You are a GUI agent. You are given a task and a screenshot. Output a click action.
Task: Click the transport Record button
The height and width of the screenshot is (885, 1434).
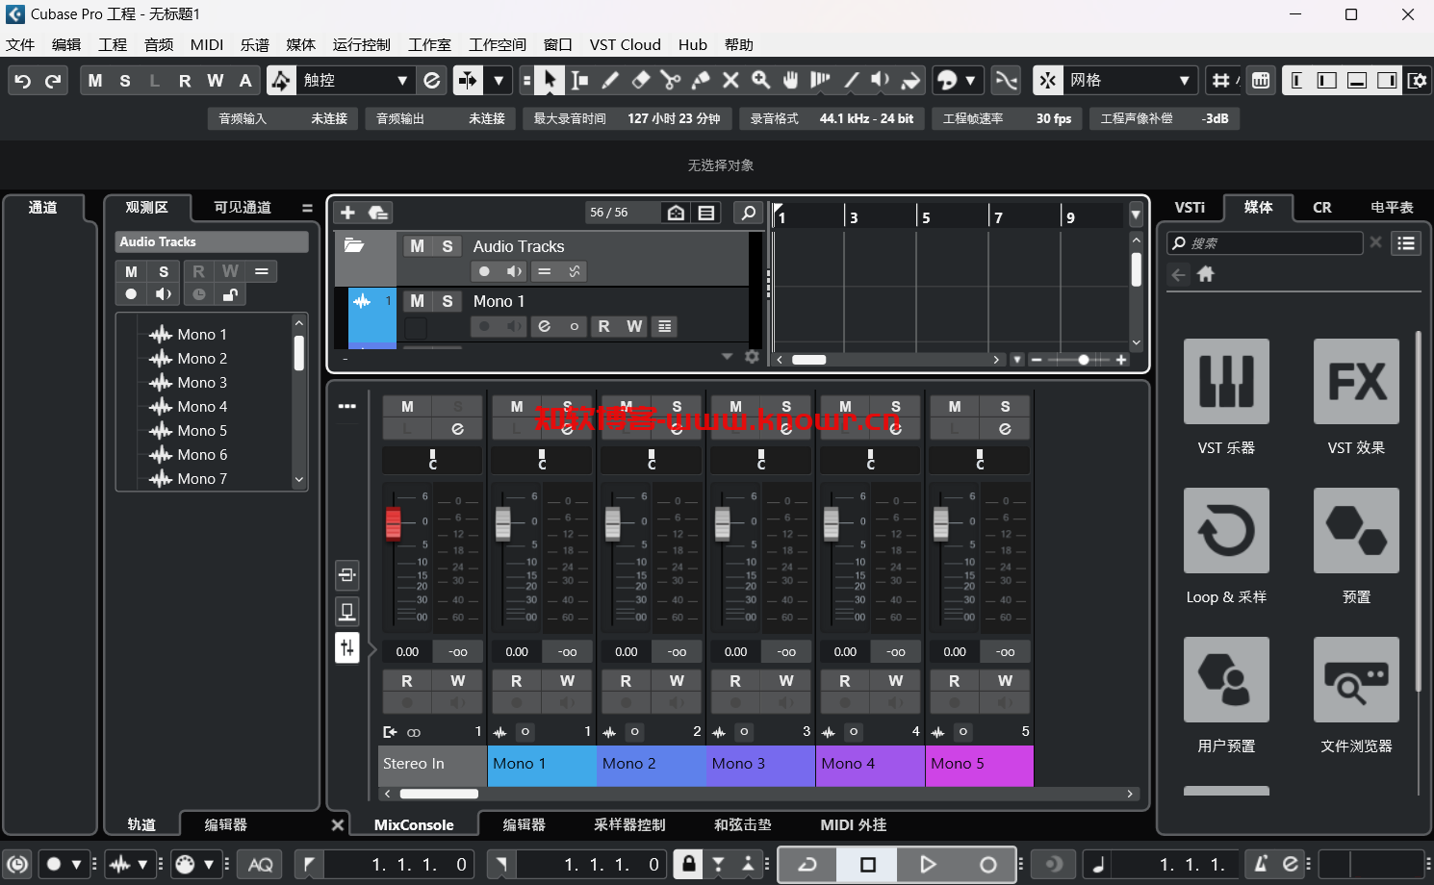pyautogui.click(x=987, y=865)
